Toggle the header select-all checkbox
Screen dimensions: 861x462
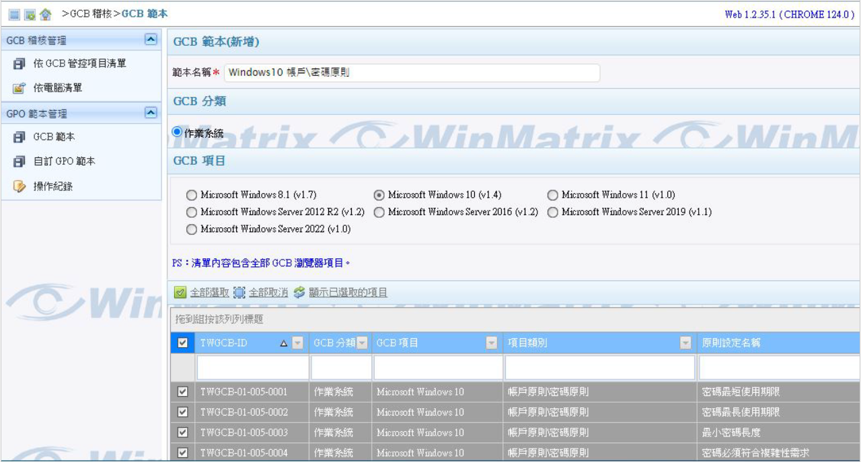(182, 343)
